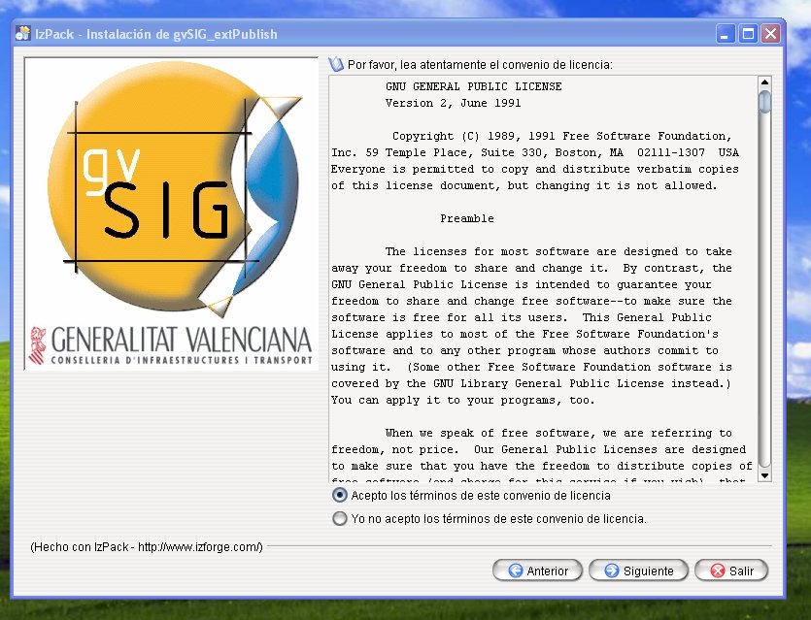The width and height of the screenshot is (811, 620).
Task: Close the installer with the red X
Action: (771, 34)
